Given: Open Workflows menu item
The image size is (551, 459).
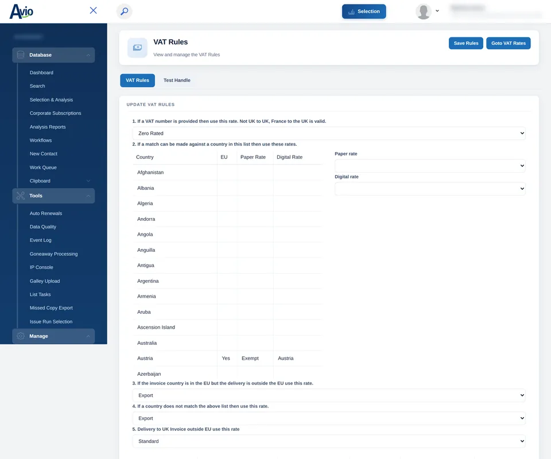Looking at the screenshot, I should coord(41,140).
